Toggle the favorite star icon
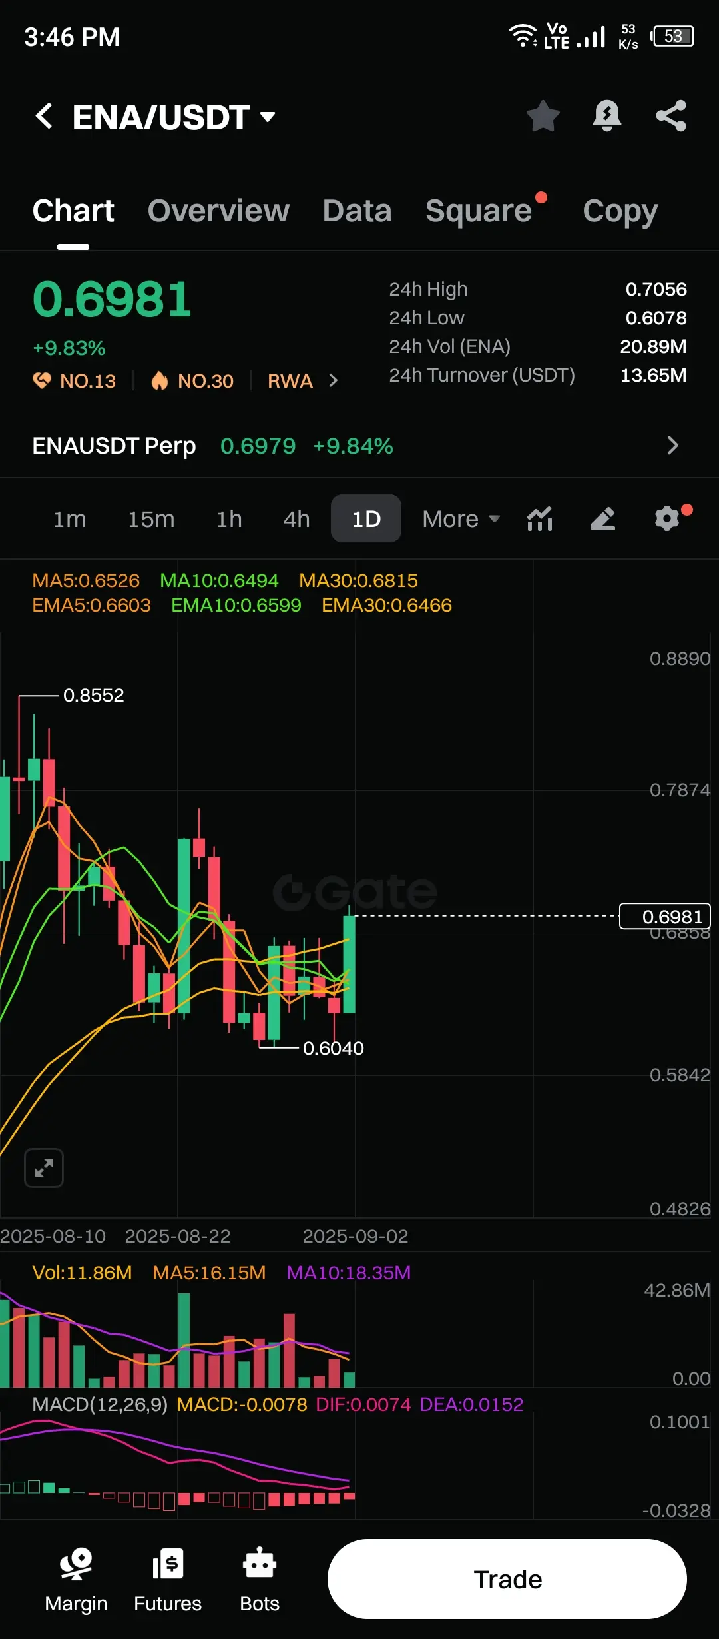719x1639 pixels. tap(543, 116)
